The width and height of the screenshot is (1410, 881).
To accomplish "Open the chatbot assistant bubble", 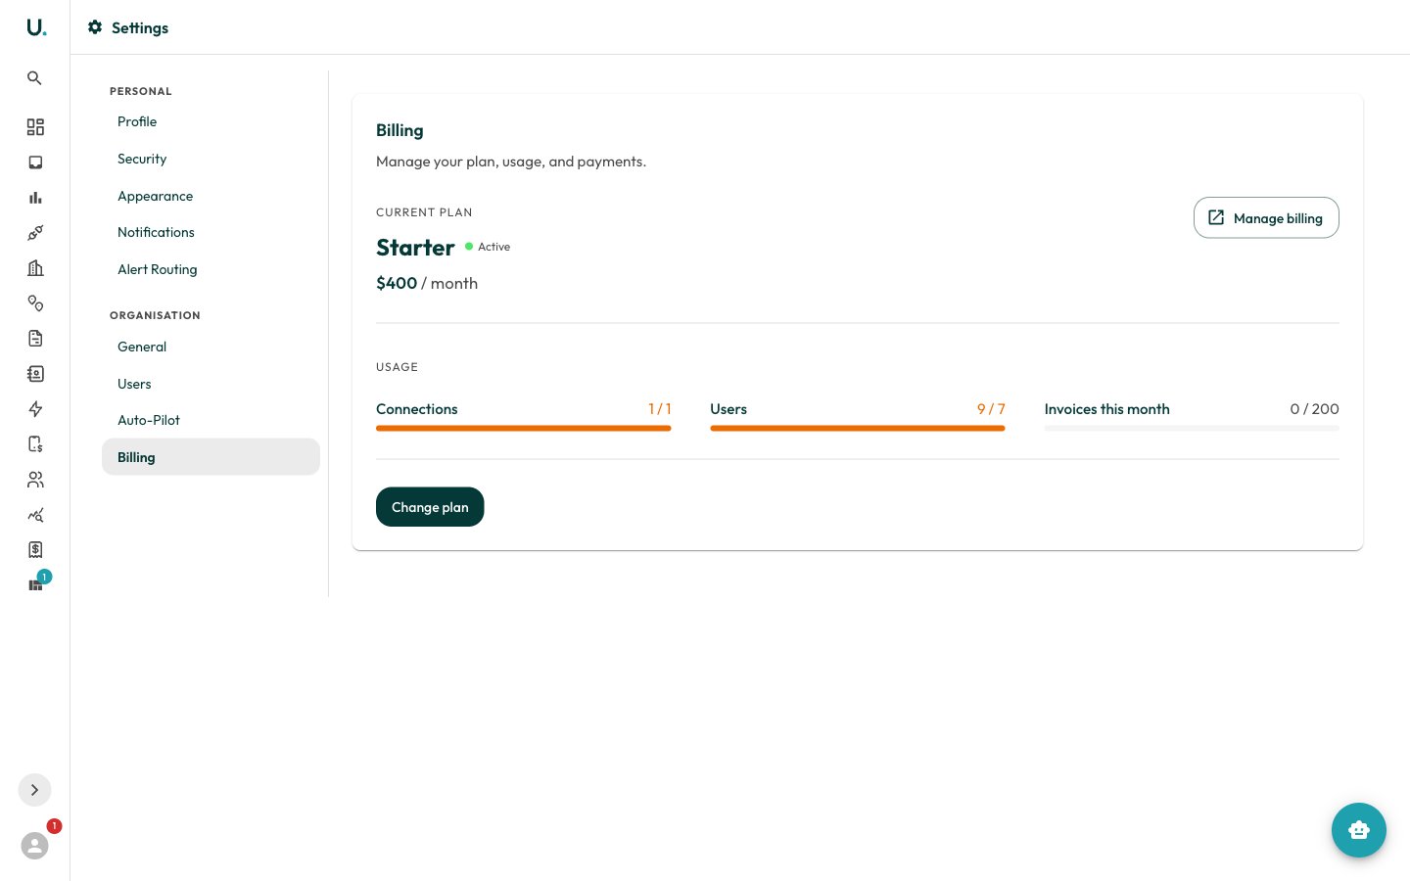I will pos(1359,830).
